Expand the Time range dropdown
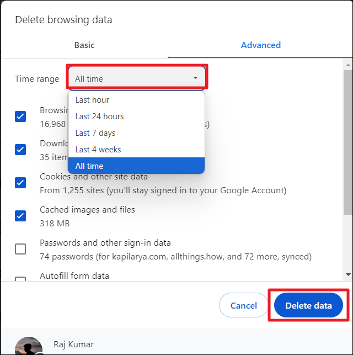Screen dimensions: 353x355 click(x=136, y=78)
